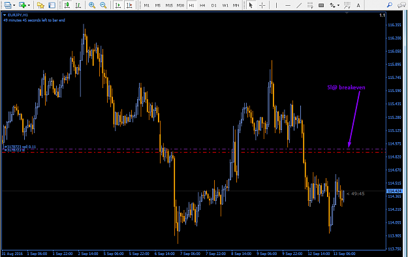Click the 115.895 price scale label
The height and width of the screenshot is (257, 408).
coord(394,64)
